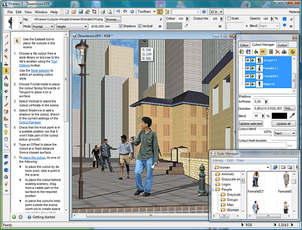Click the red delete icon in Cutout Manager
This screenshot has width=302, height=230.
coord(277,52)
